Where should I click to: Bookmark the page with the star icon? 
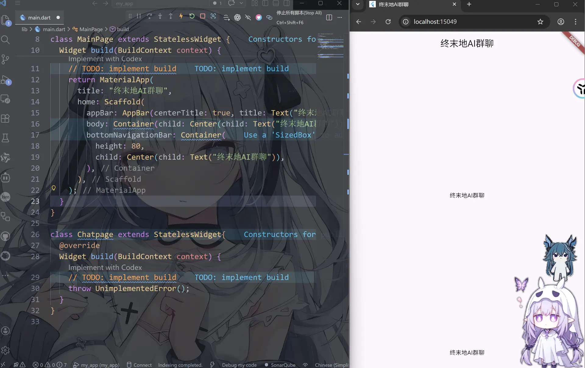[x=540, y=22]
